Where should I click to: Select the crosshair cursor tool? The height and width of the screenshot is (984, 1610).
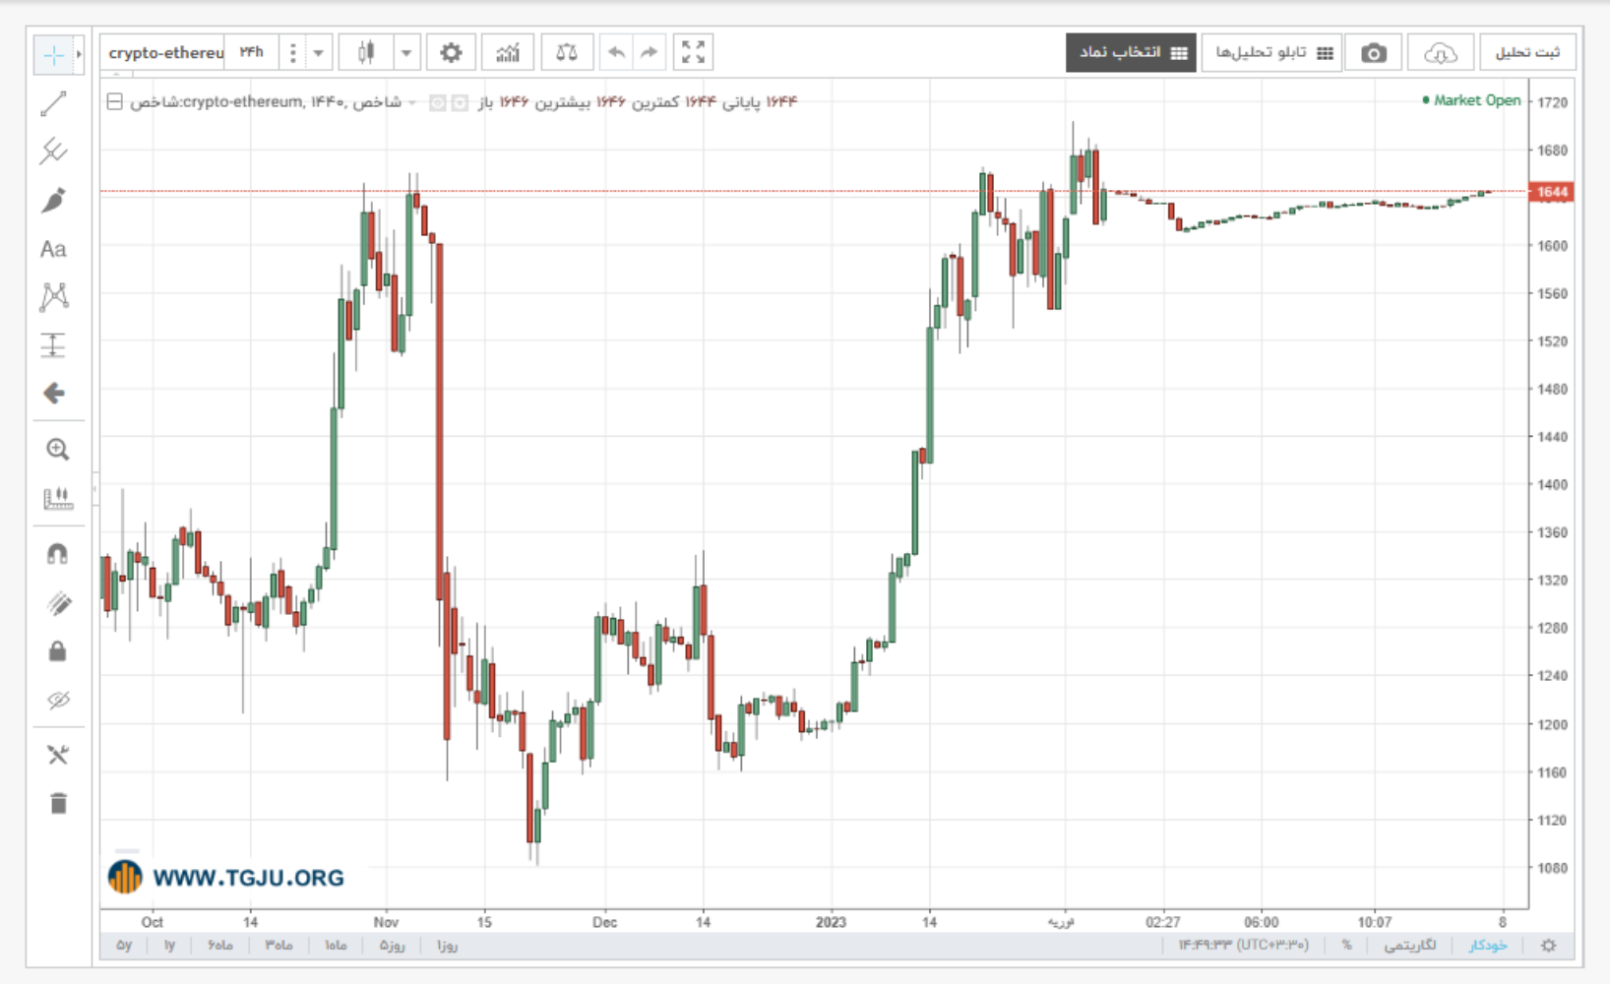click(x=53, y=55)
